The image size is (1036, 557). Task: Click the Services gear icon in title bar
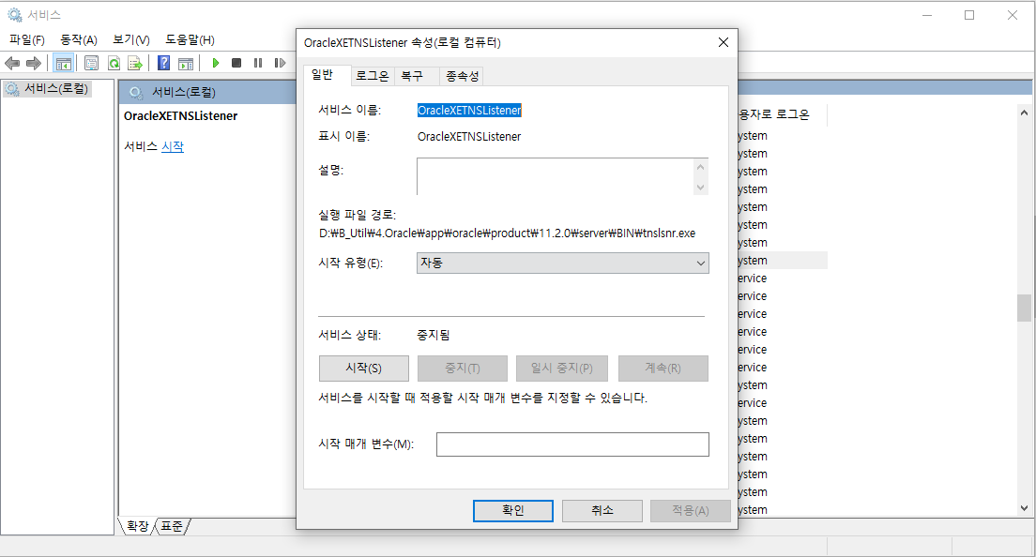14,14
